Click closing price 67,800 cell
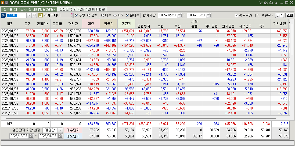This screenshot has height=146, width=295. point(27,31)
